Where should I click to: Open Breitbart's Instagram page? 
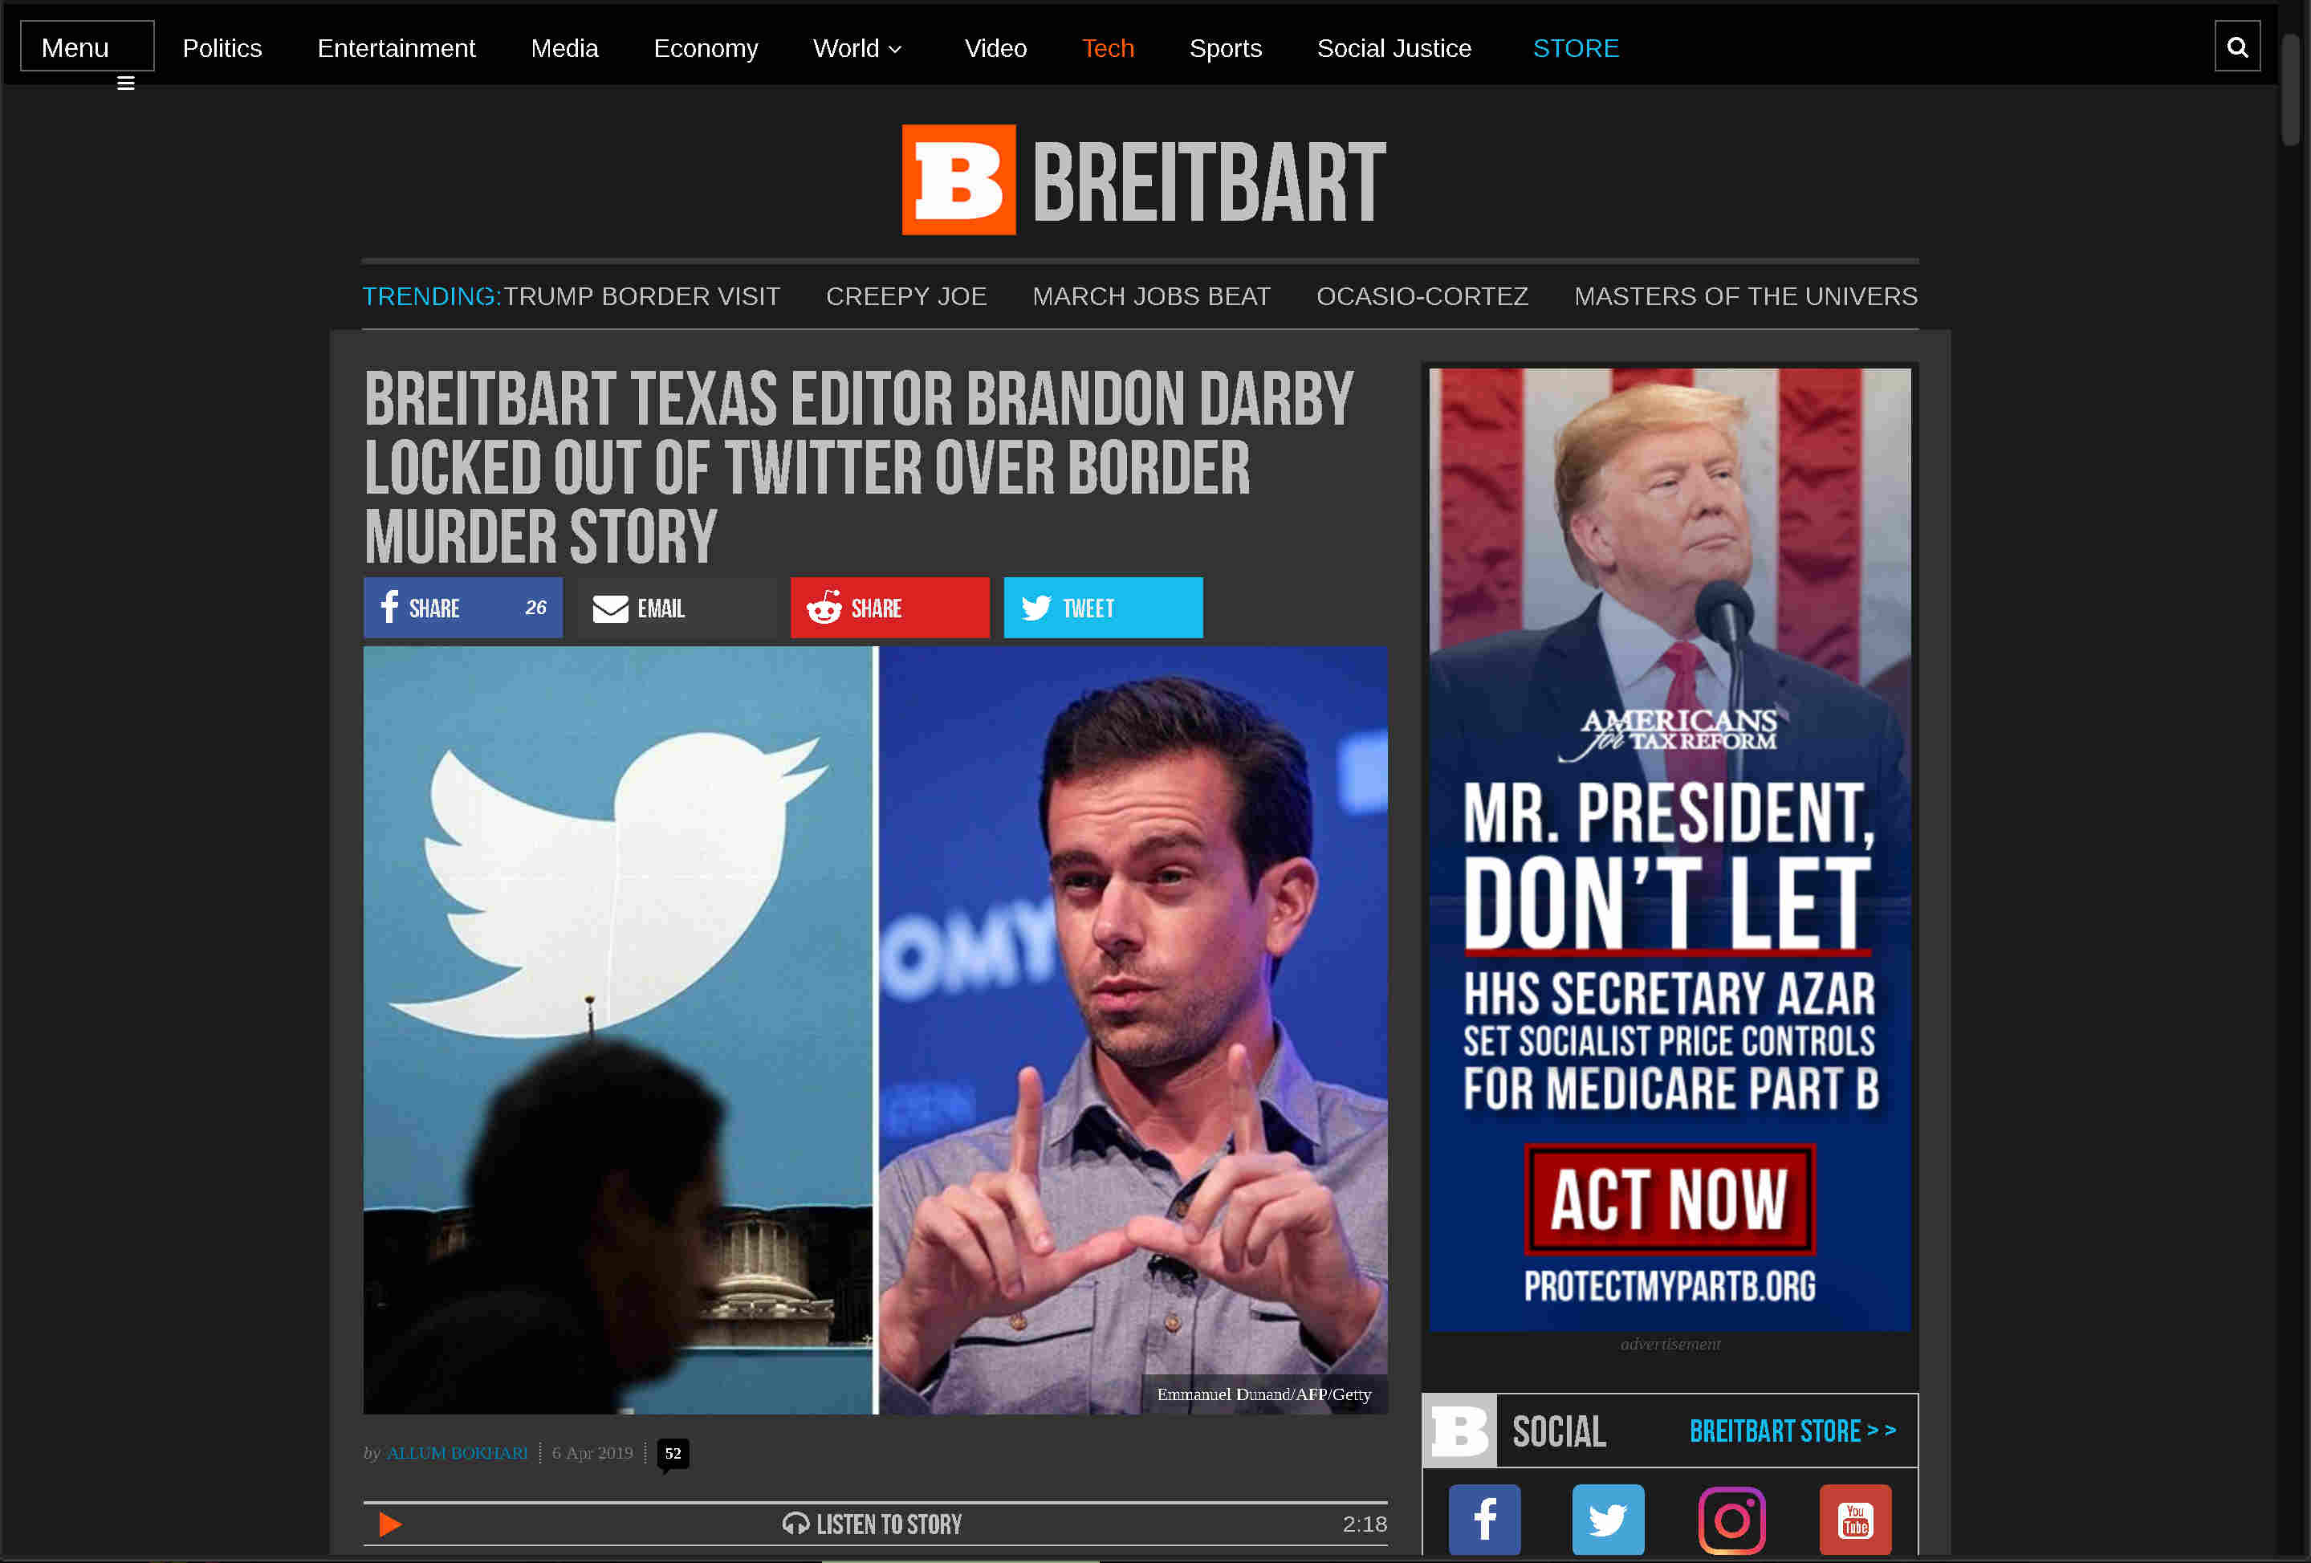point(1731,1520)
